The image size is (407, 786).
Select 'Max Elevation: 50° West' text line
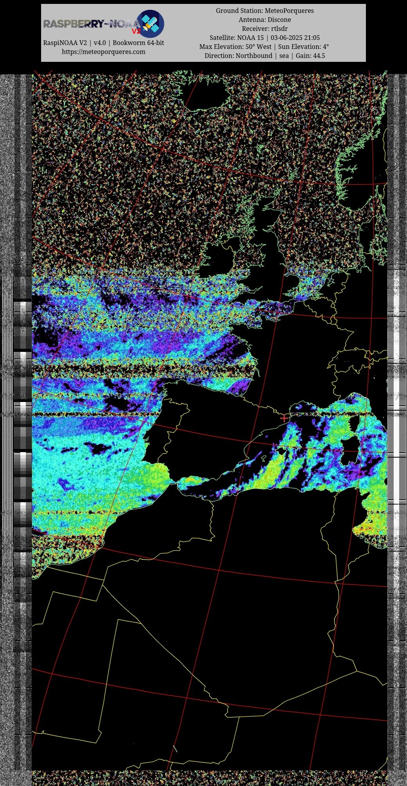point(235,47)
